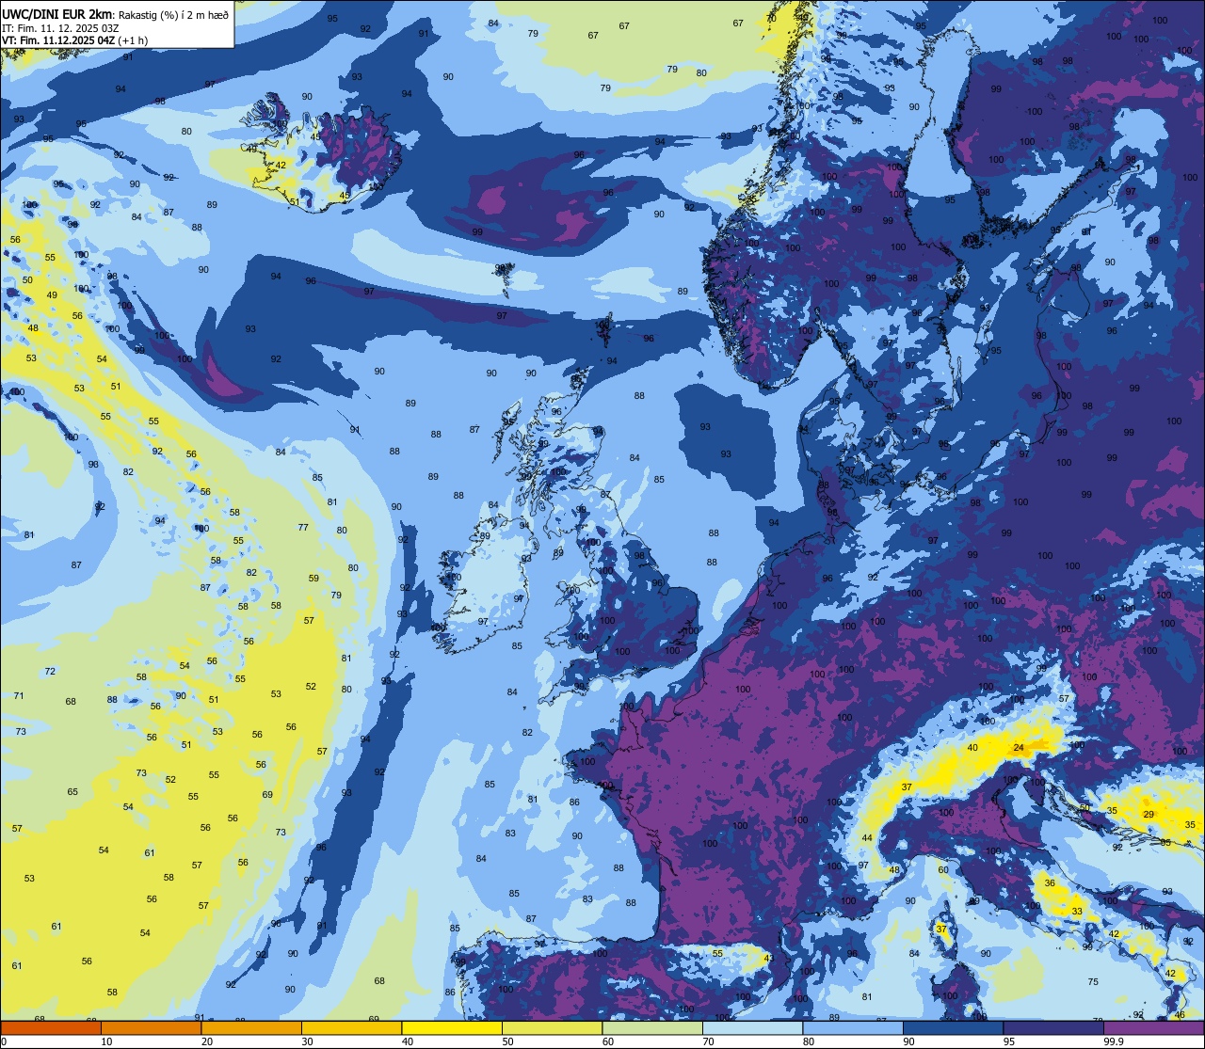Screen dimensions: 1205x1049
Task: Click the purple legend swatch above 99.9
Action: click(1153, 1027)
